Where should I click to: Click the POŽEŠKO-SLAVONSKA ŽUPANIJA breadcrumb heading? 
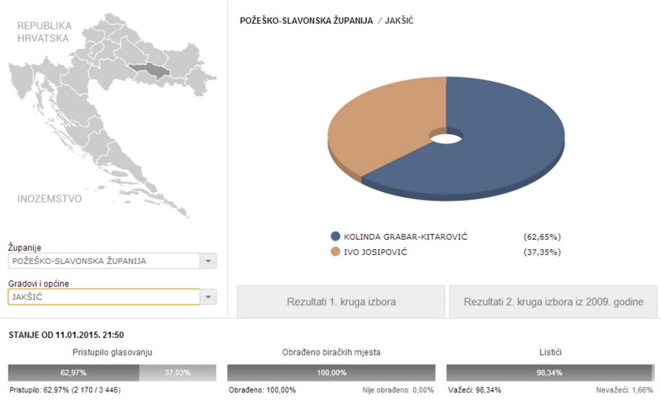click(307, 21)
